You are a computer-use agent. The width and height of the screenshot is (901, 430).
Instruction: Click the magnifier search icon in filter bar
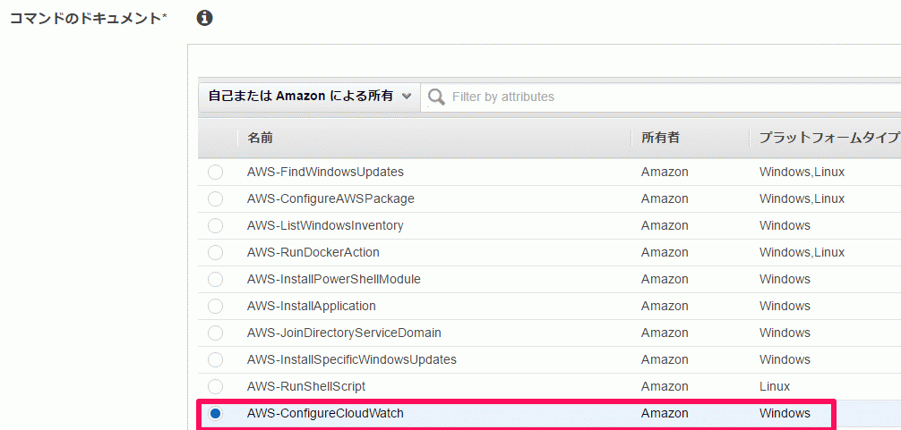tap(437, 97)
